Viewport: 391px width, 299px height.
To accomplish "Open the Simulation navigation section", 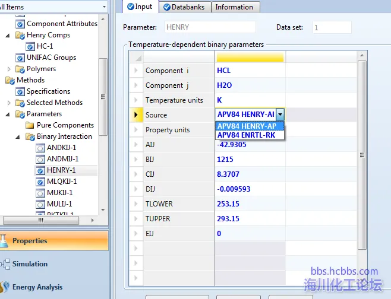I will [54, 264].
